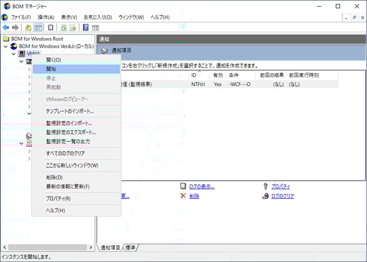The height and width of the screenshot is (262, 367).
Task: Sort by the 前回の結果 column header
Action: [270, 75]
